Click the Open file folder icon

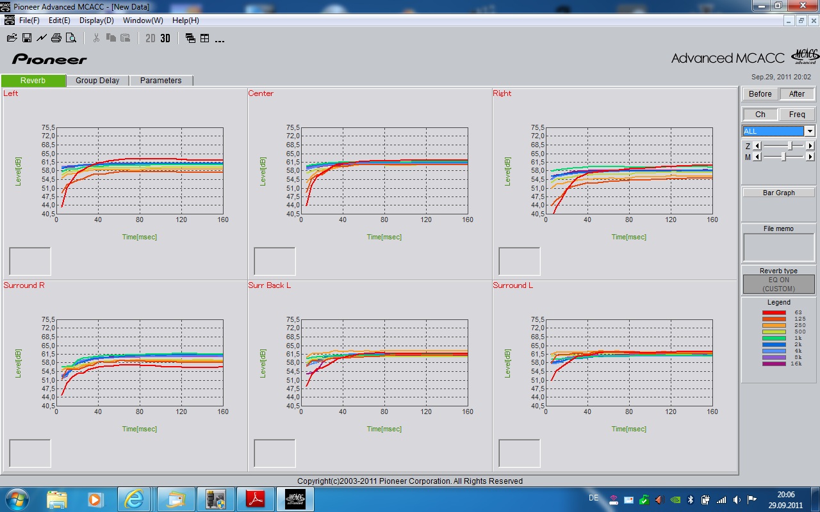coord(12,38)
